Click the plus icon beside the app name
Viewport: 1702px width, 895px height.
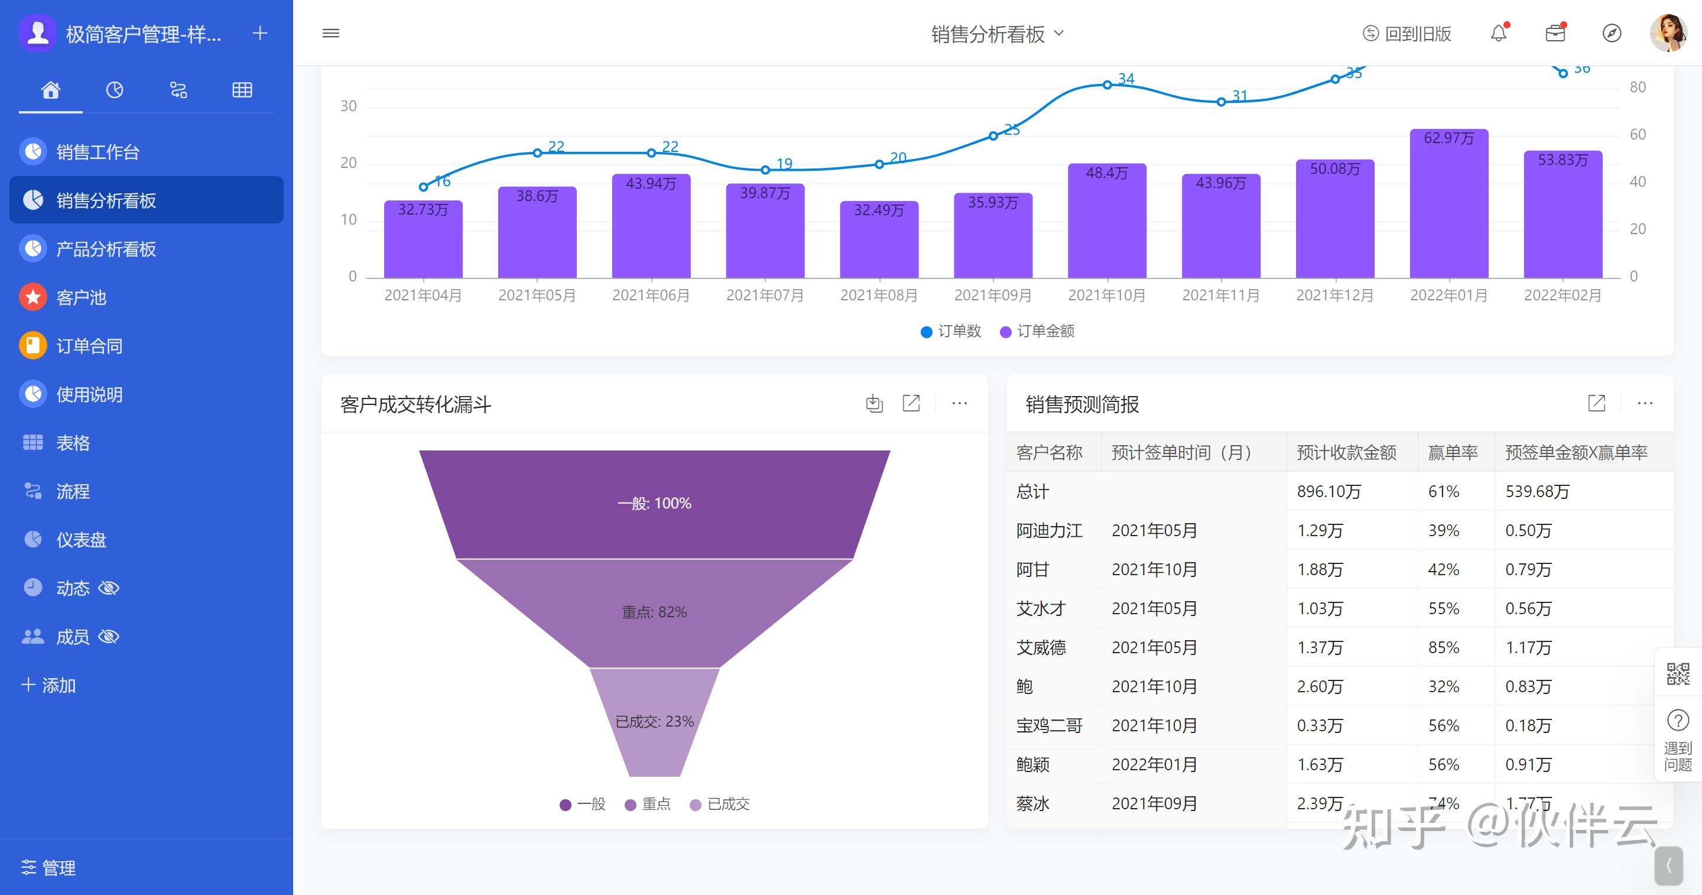pyautogui.click(x=259, y=33)
